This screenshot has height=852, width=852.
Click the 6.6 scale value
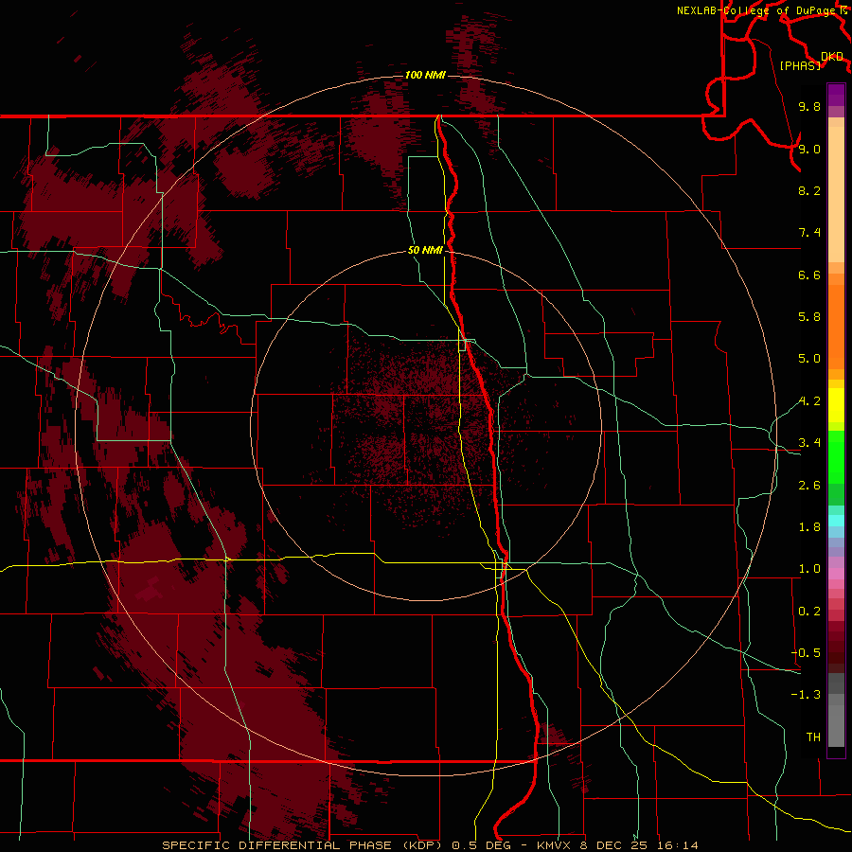(x=809, y=275)
